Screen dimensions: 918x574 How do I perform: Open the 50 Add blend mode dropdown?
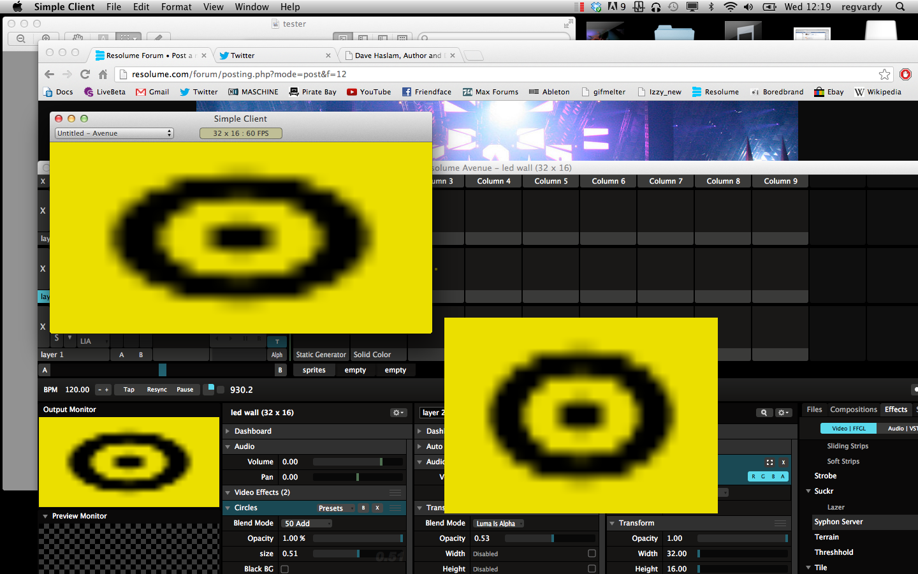coord(307,524)
